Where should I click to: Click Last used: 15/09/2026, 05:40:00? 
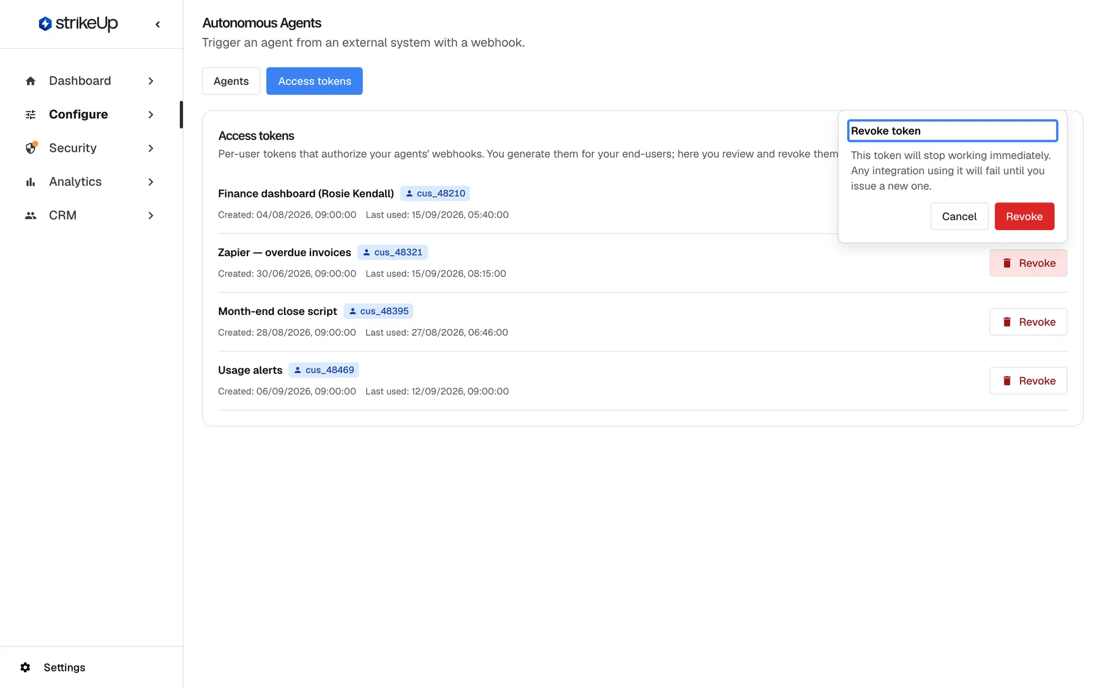[x=437, y=215]
